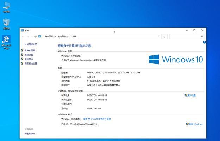Screen dimensions: 220x141
Task: Click the shield icon beside 高级系统设置
Action: [22, 63]
